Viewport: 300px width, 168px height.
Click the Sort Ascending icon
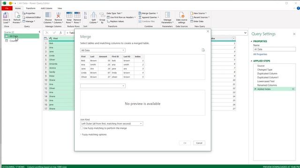(x=85, y=14)
